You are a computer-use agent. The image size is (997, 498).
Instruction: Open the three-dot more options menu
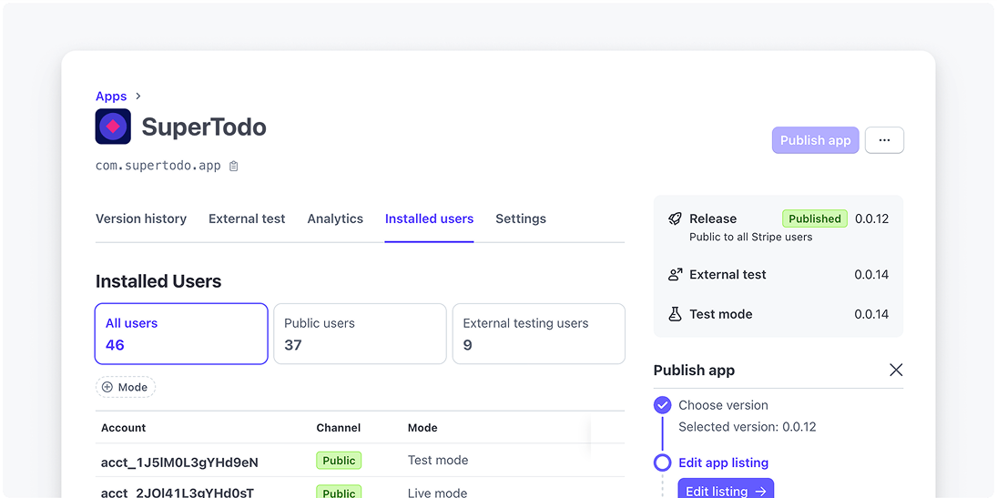pyautogui.click(x=884, y=140)
